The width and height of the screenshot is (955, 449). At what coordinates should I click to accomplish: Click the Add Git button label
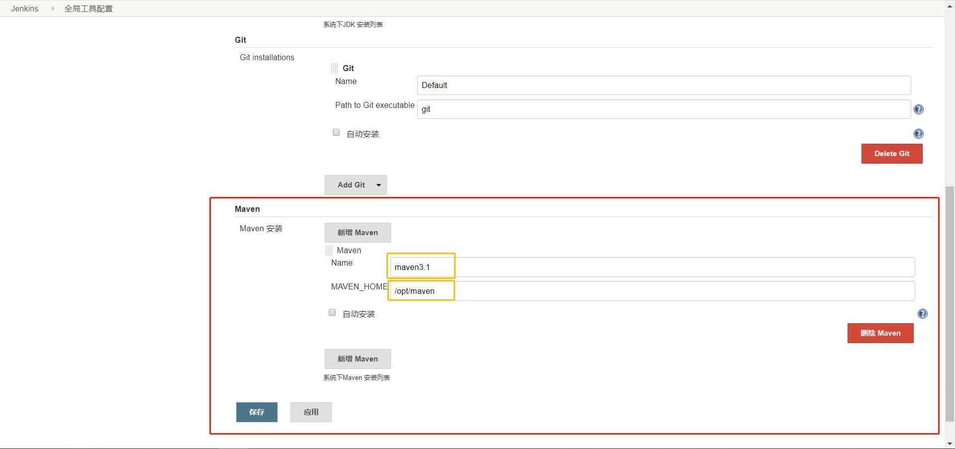(351, 185)
